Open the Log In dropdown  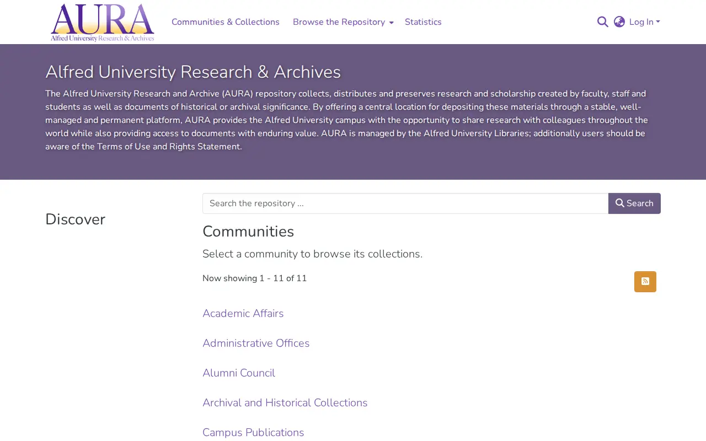point(644,22)
